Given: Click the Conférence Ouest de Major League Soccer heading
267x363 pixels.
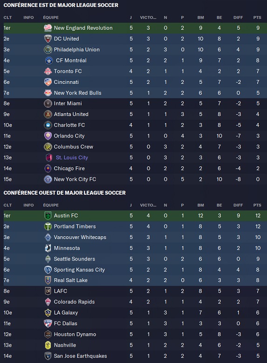Looking at the screenshot, I should (x=65, y=193).
